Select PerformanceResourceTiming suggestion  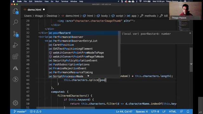83,72
